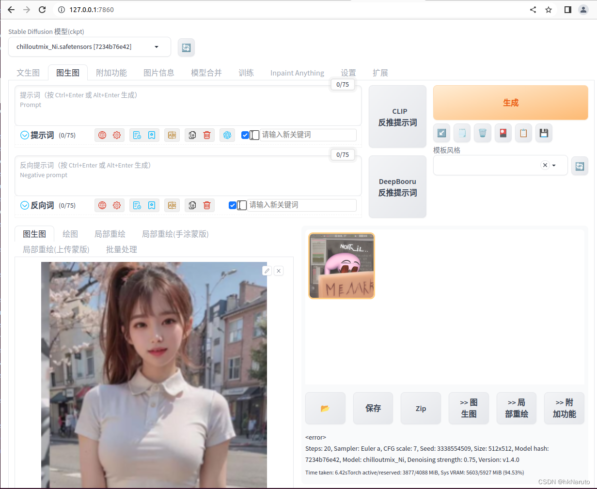Open the OpenAI translation icon in prompt toolbar
The image size is (597, 489).
227,135
